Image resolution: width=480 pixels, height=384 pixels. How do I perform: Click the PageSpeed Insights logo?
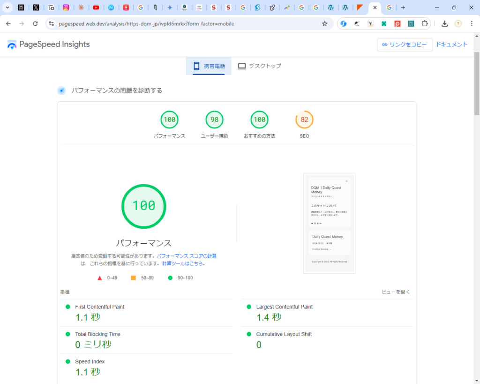[x=48, y=45]
